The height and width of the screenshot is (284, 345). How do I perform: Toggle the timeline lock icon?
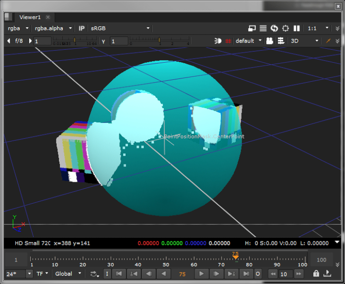(316, 274)
